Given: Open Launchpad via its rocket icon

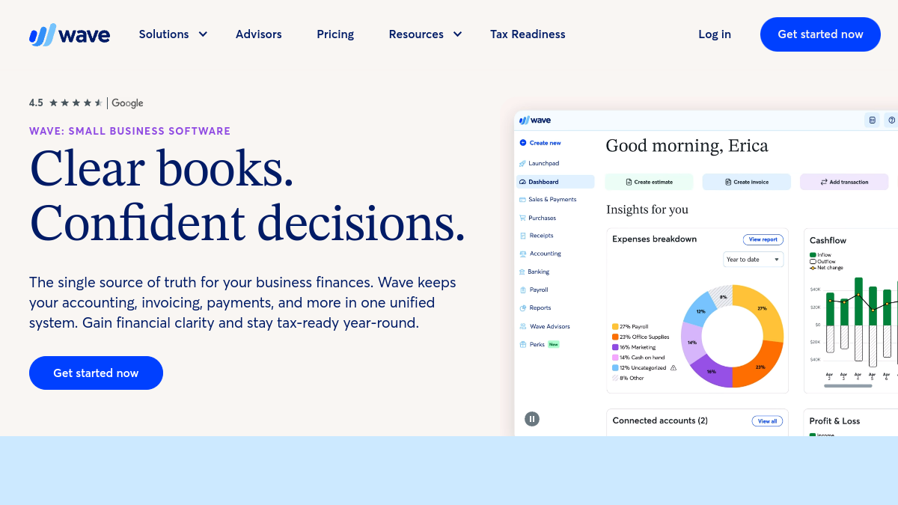Looking at the screenshot, I should [x=522, y=163].
